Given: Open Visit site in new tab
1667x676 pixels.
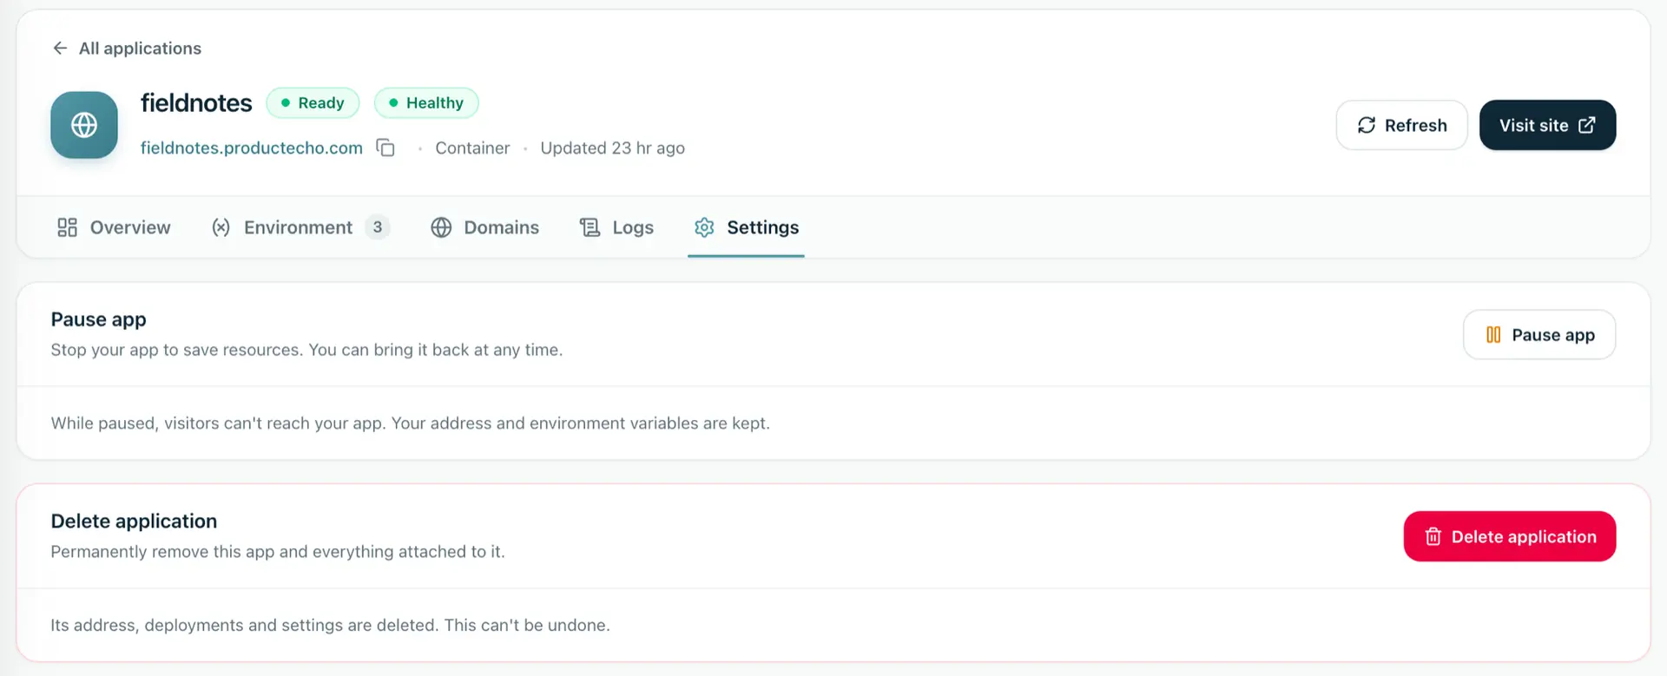Looking at the screenshot, I should point(1547,125).
